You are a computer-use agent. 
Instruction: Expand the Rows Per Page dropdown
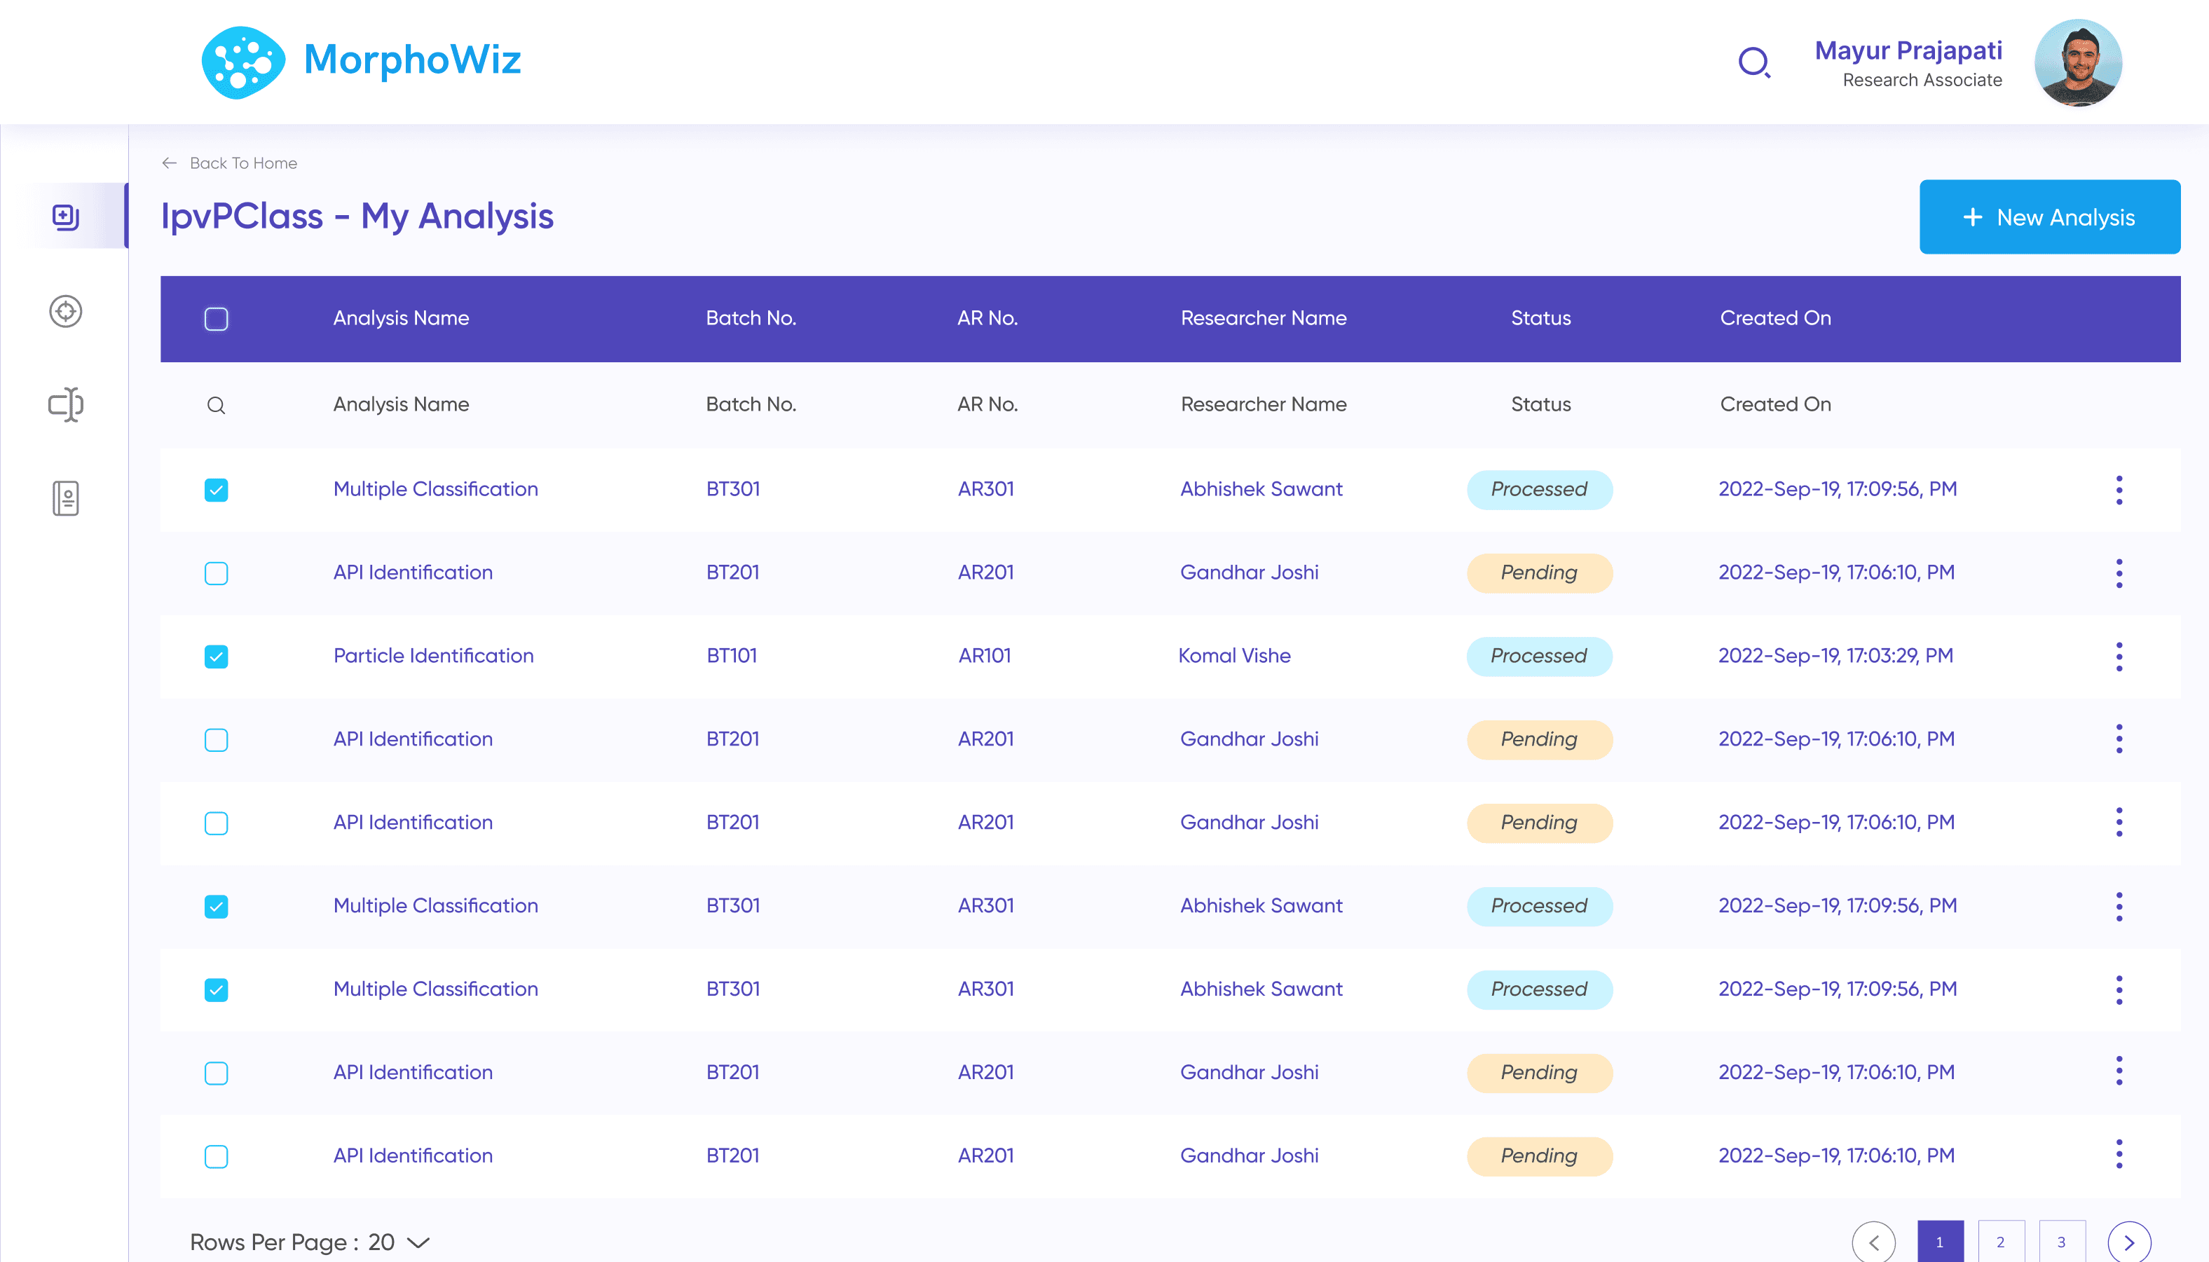point(418,1242)
